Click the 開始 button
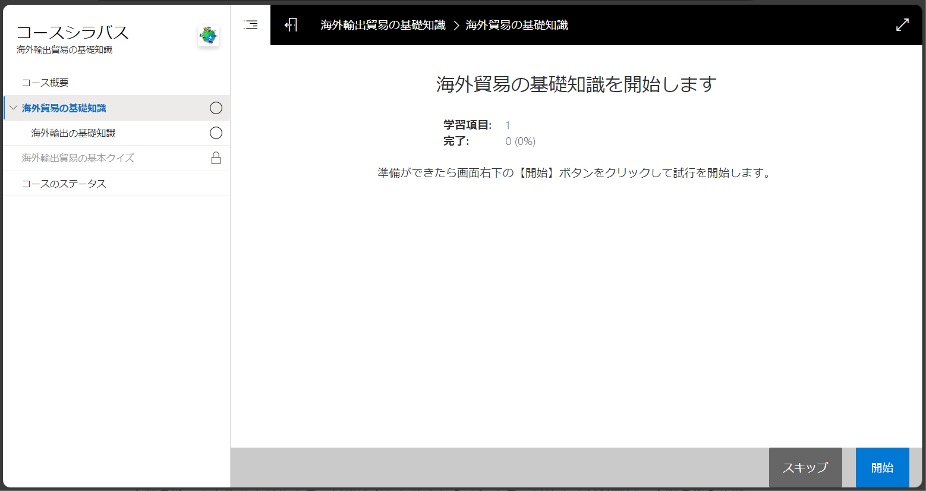Image resolution: width=926 pixels, height=491 pixels. tap(883, 468)
